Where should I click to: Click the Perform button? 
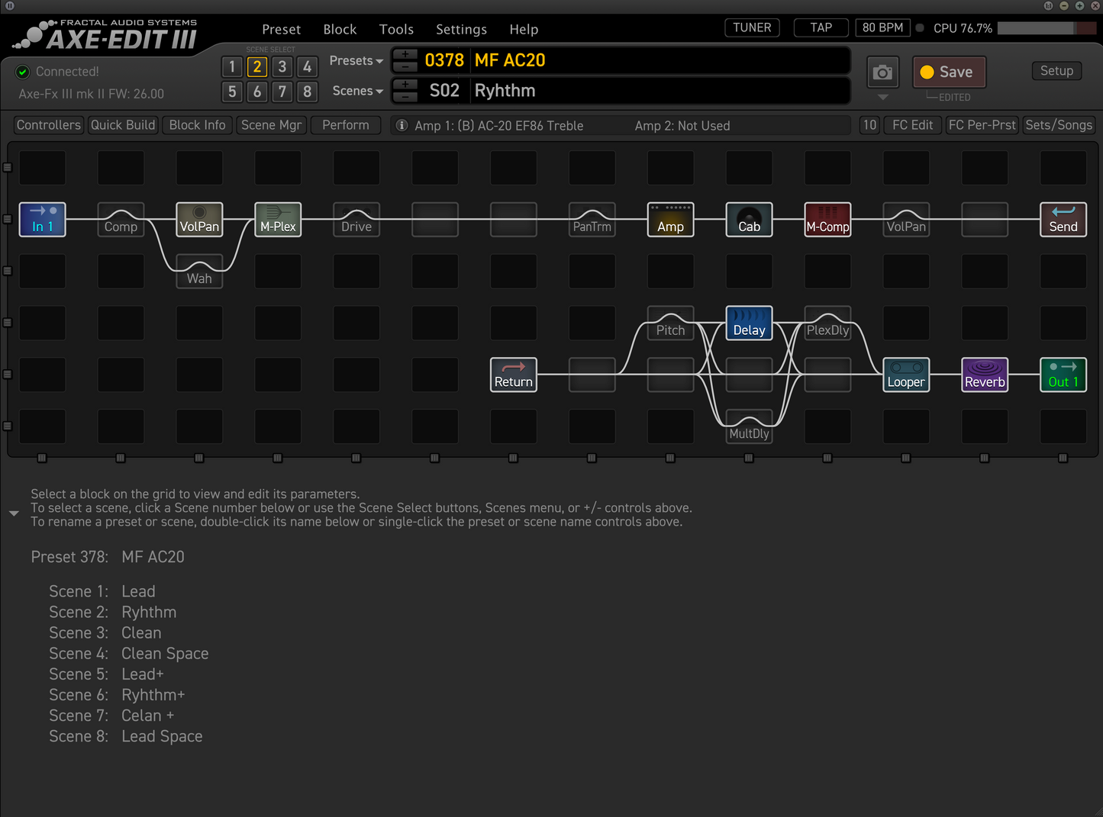346,125
